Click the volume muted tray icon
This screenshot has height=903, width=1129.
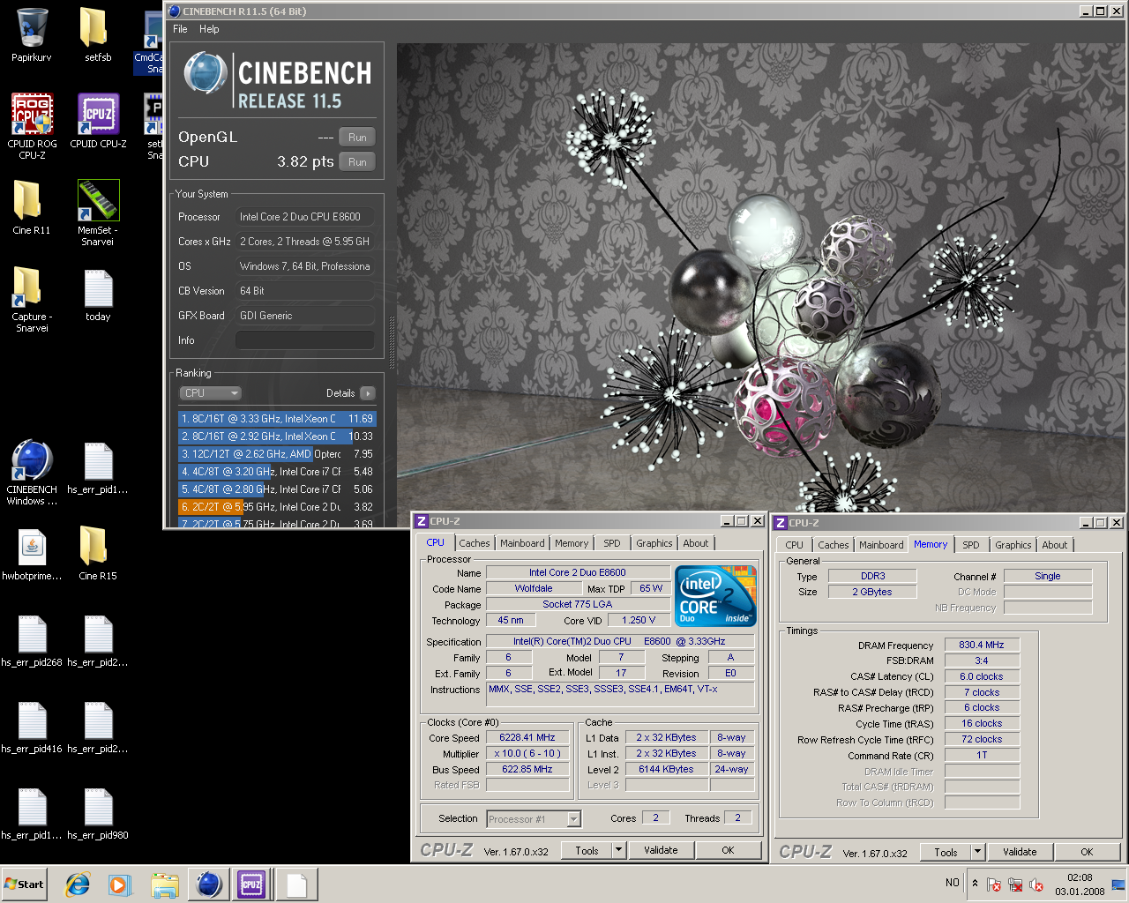pos(1036,884)
